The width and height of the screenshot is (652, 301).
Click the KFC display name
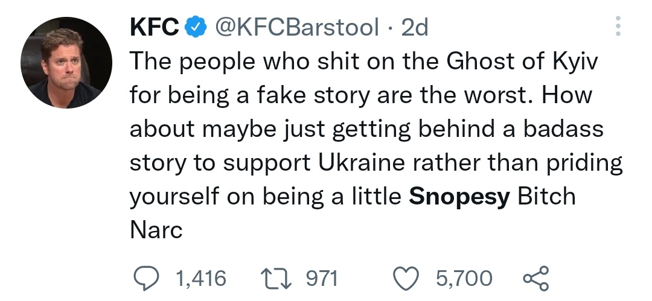(x=154, y=28)
